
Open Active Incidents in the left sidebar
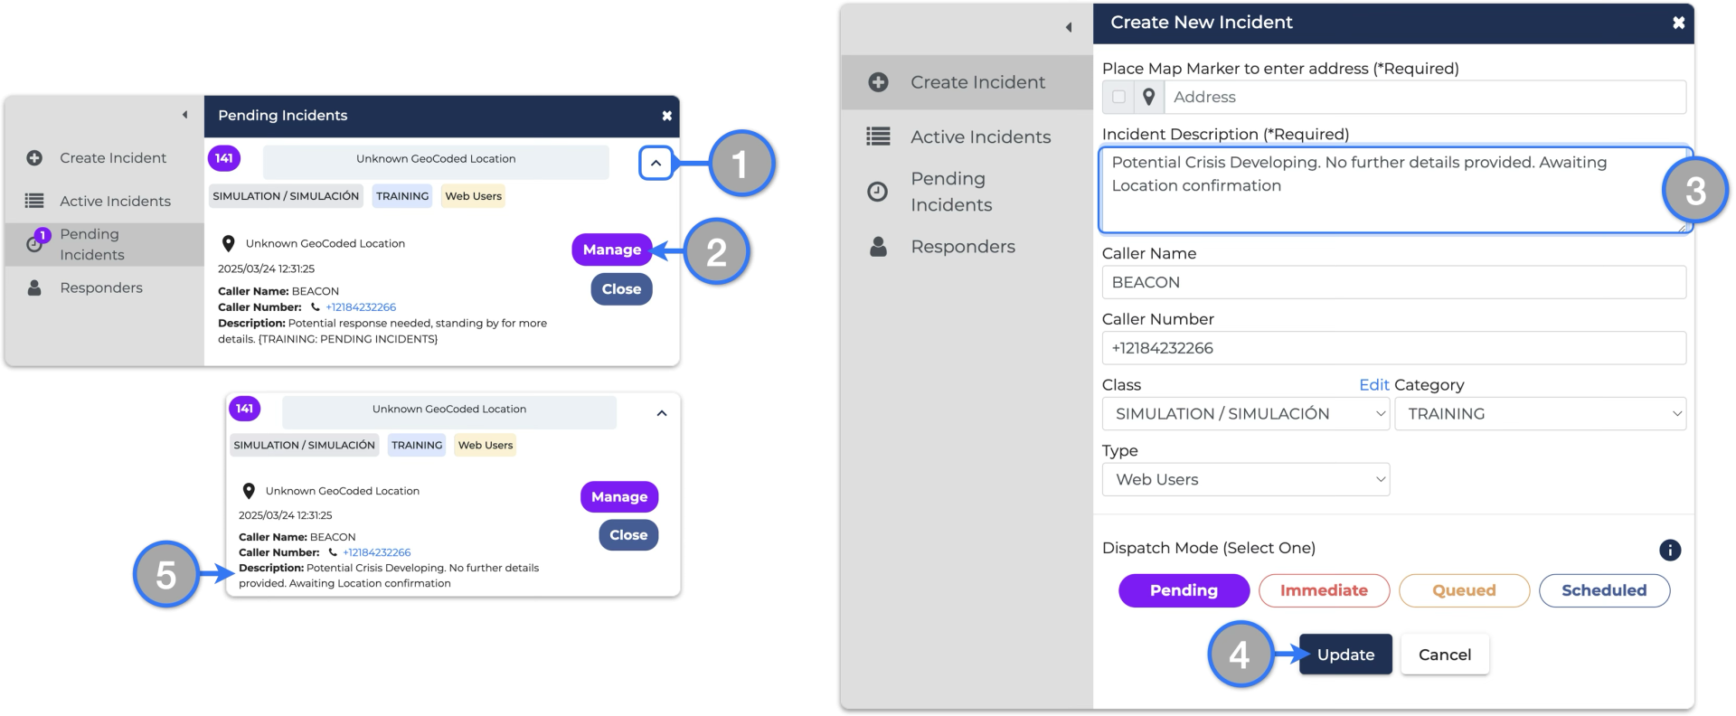(x=115, y=201)
